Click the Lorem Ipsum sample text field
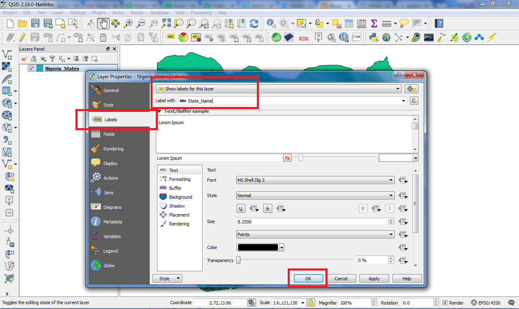519x309 pixels. pos(219,158)
